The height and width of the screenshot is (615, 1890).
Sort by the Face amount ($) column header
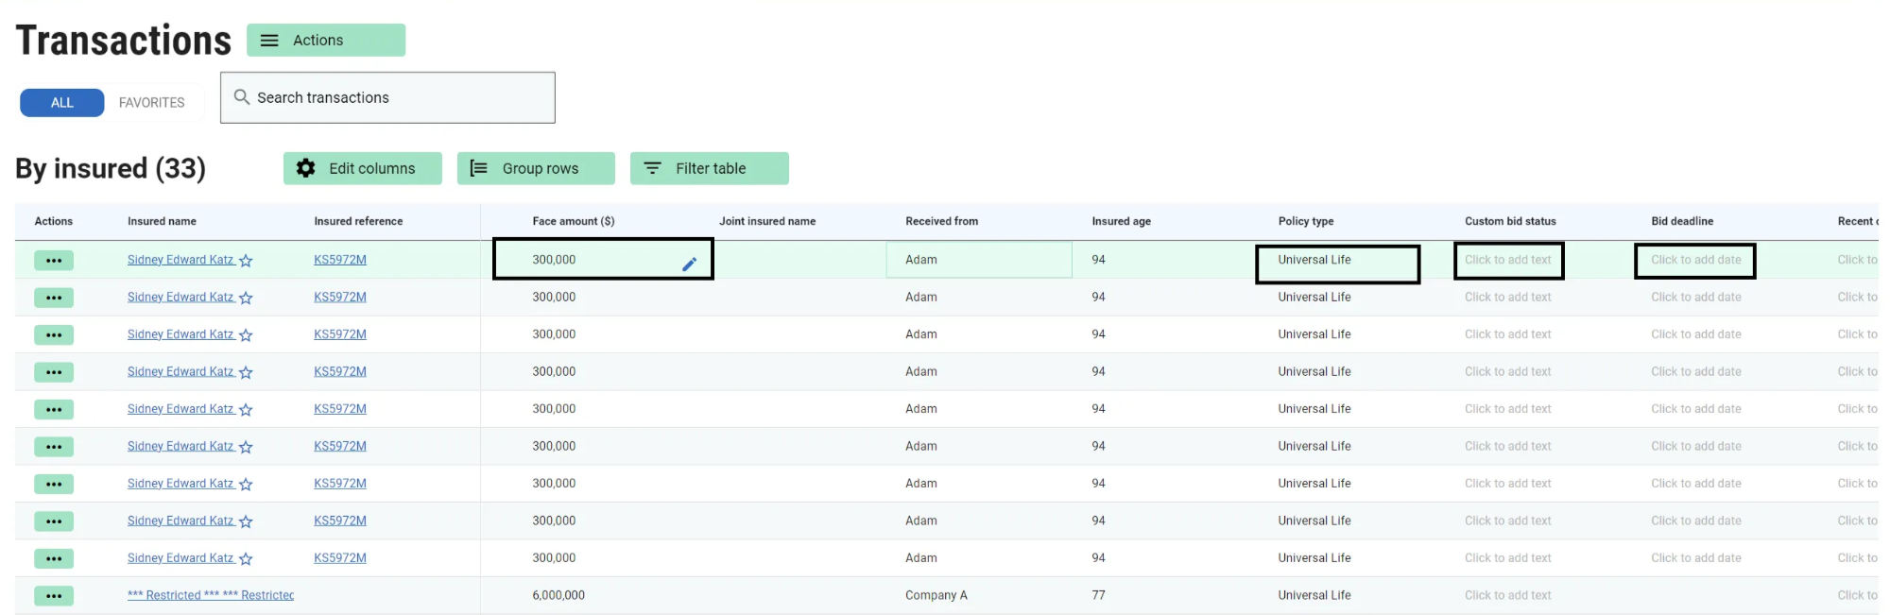(x=573, y=221)
